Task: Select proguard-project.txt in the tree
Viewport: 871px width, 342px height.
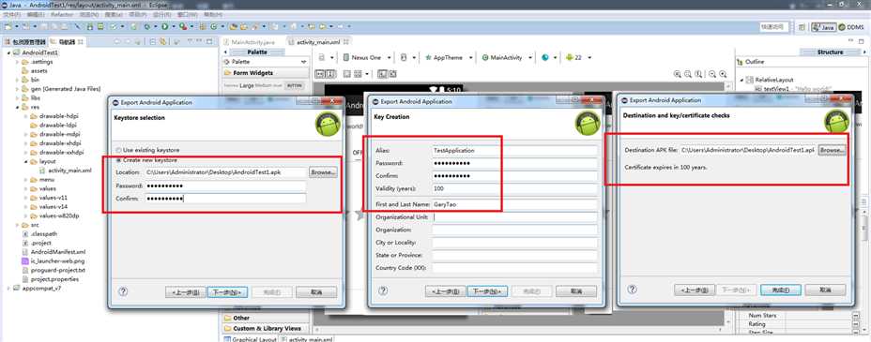Action: point(58,270)
